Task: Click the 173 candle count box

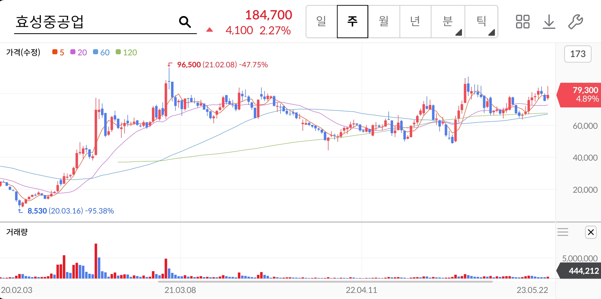Action: [578, 54]
